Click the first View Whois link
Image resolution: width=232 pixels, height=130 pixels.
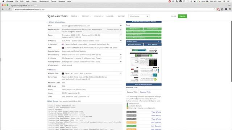(156, 112)
